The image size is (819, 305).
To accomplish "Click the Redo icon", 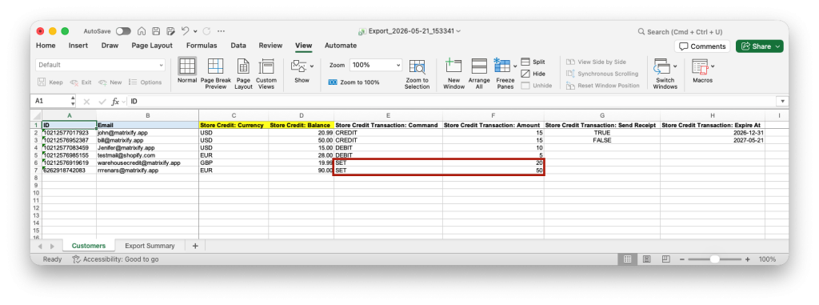I will (x=207, y=31).
